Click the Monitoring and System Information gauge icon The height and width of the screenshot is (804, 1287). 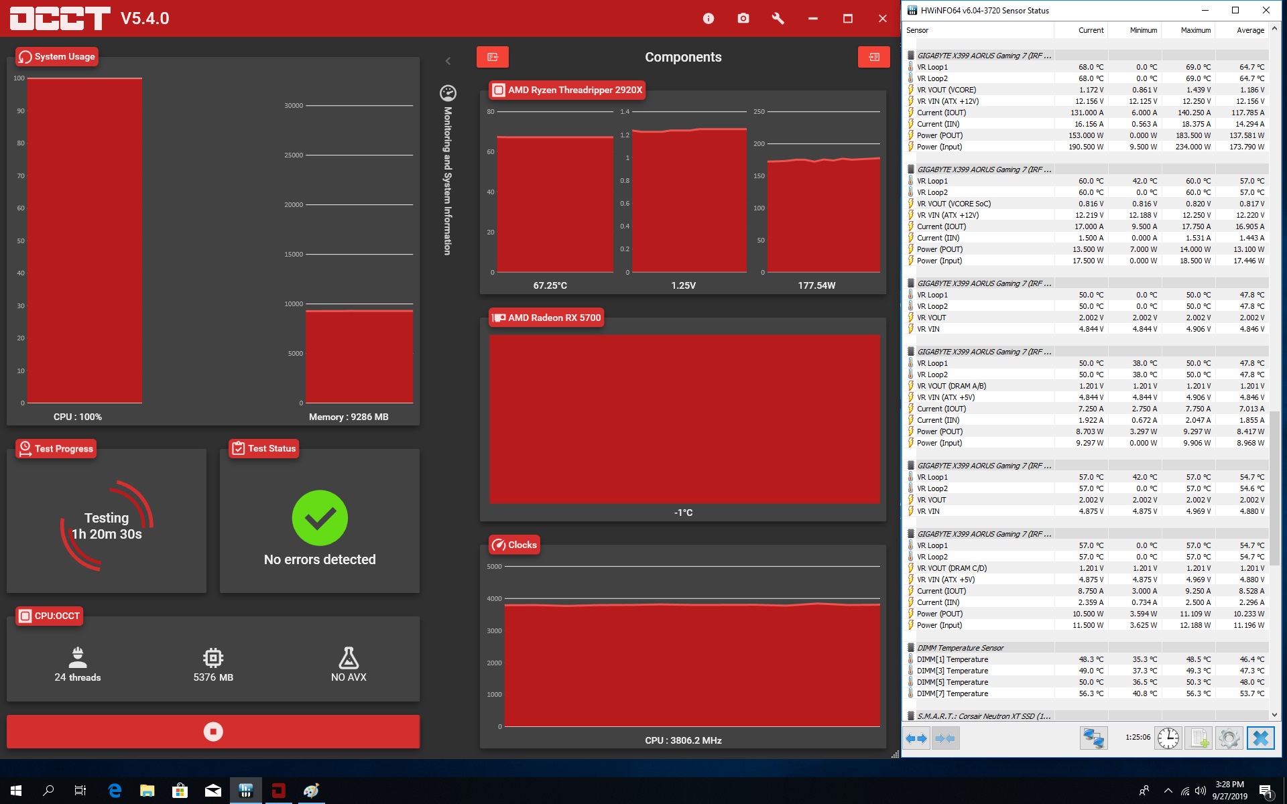click(448, 93)
